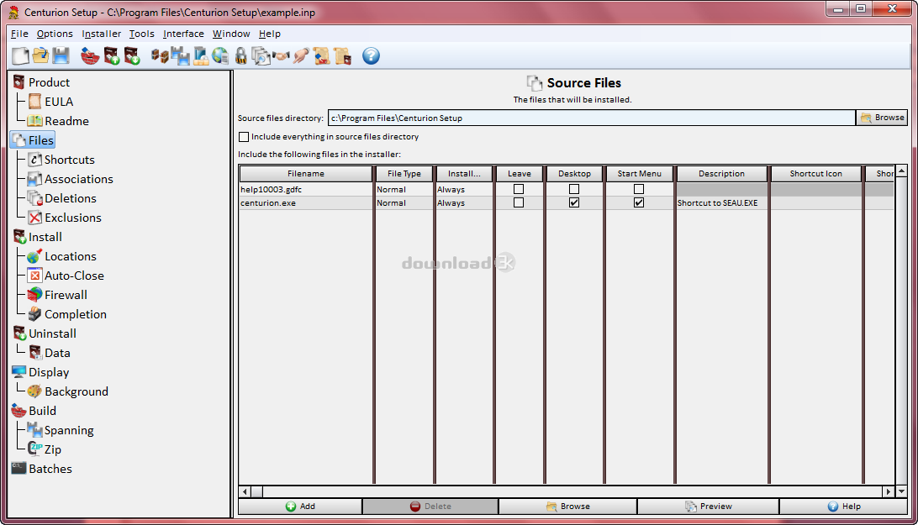Open the File menu

click(19, 34)
